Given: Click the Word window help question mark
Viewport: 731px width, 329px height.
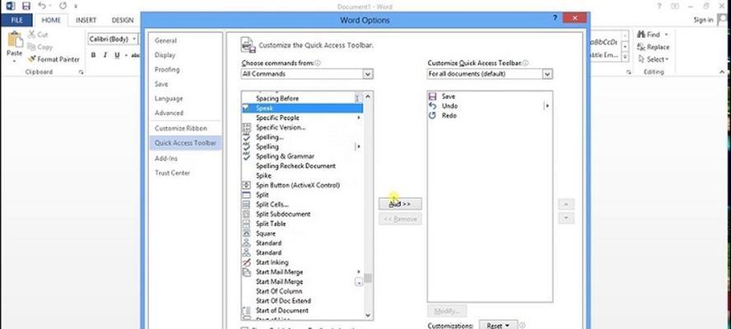Looking at the screenshot, I should 659,6.
